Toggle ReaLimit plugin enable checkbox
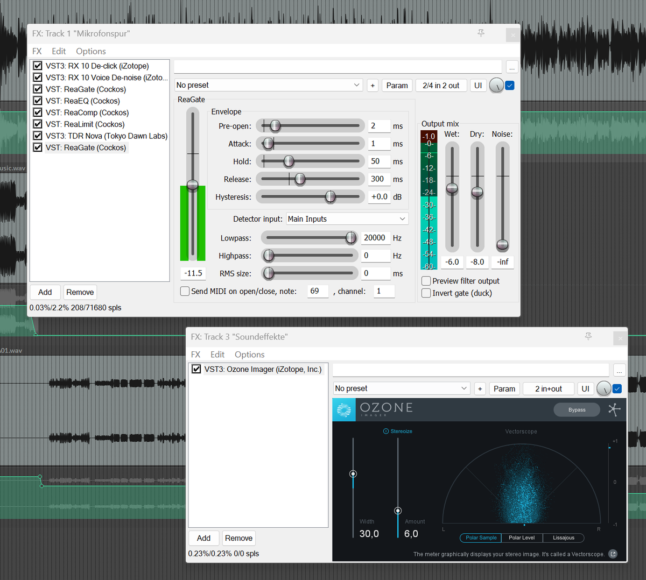Image resolution: width=646 pixels, height=580 pixels. 38,124
